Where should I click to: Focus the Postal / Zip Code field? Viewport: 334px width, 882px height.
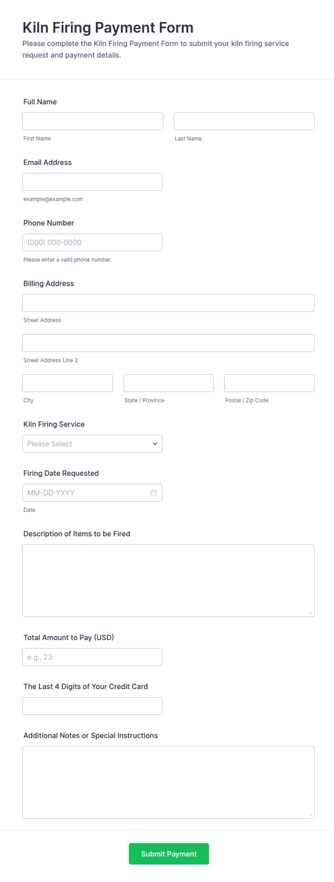[269, 383]
